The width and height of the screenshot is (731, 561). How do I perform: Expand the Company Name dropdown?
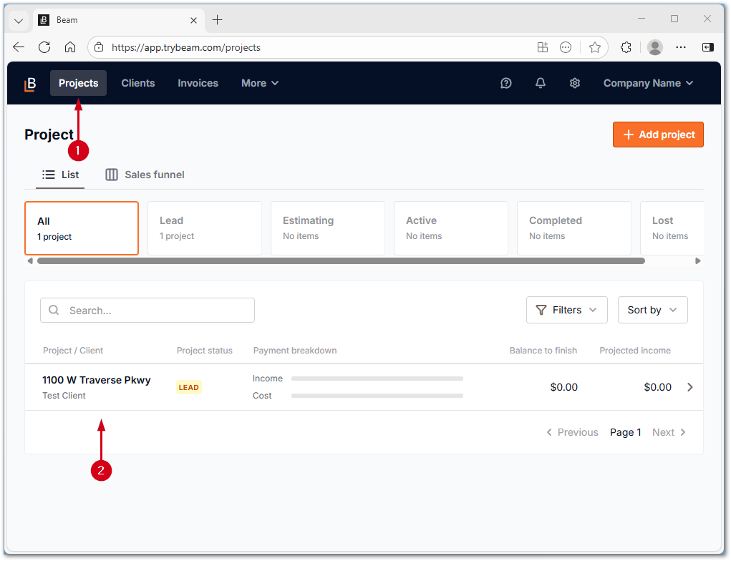[648, 83]
